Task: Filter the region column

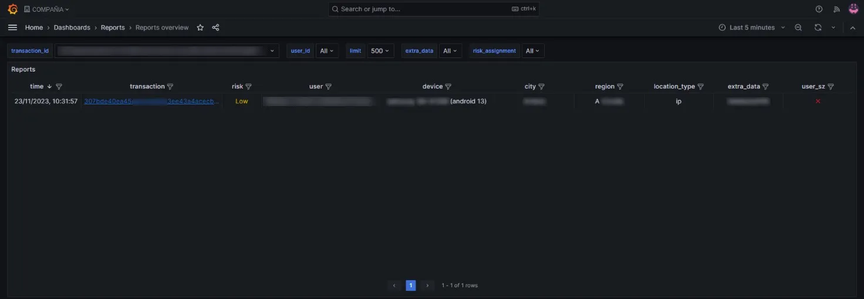Action: pyautogui.click(x=620, y=87)
